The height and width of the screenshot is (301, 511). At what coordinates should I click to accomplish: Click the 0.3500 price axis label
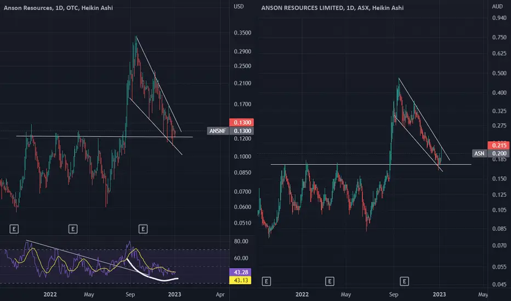pyautogui.click(x=242, y=33)
